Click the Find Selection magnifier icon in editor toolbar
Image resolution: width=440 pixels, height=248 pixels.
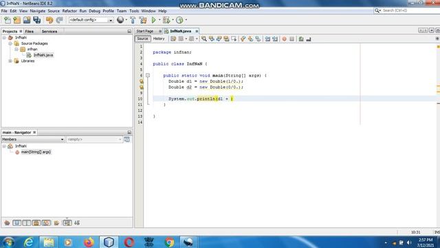tap(204, 39)
